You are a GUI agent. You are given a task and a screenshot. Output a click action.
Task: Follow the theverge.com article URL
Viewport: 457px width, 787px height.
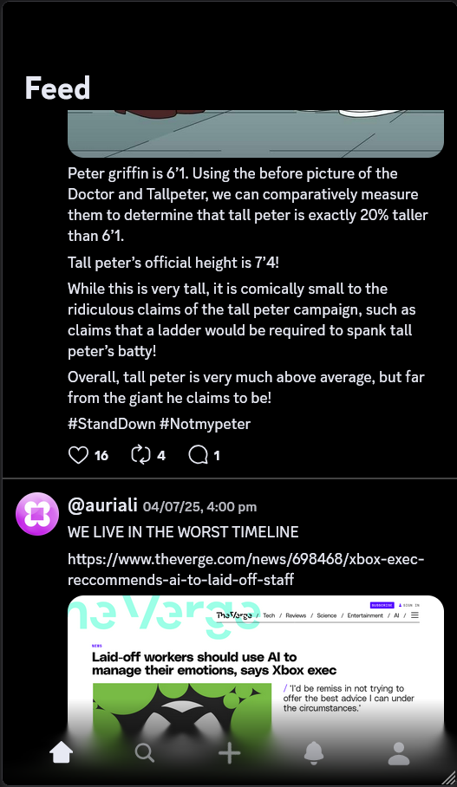click(246, 569)
